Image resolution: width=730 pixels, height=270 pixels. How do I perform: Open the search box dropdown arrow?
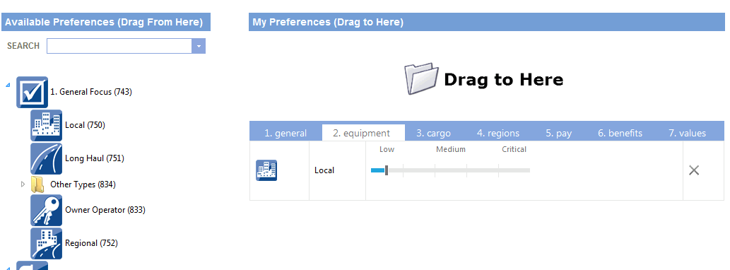(x=199, y=46)
